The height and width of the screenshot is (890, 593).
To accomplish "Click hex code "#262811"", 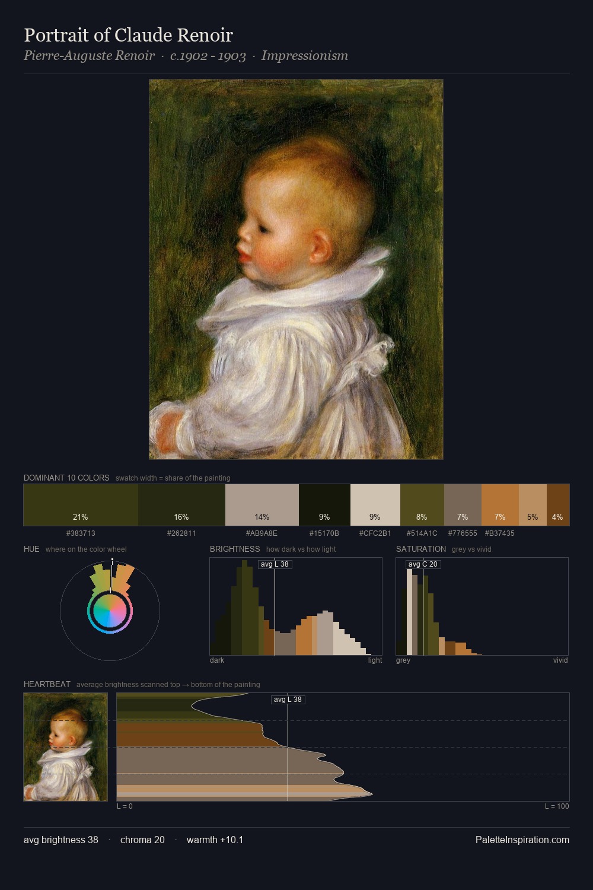I will 181,533.
